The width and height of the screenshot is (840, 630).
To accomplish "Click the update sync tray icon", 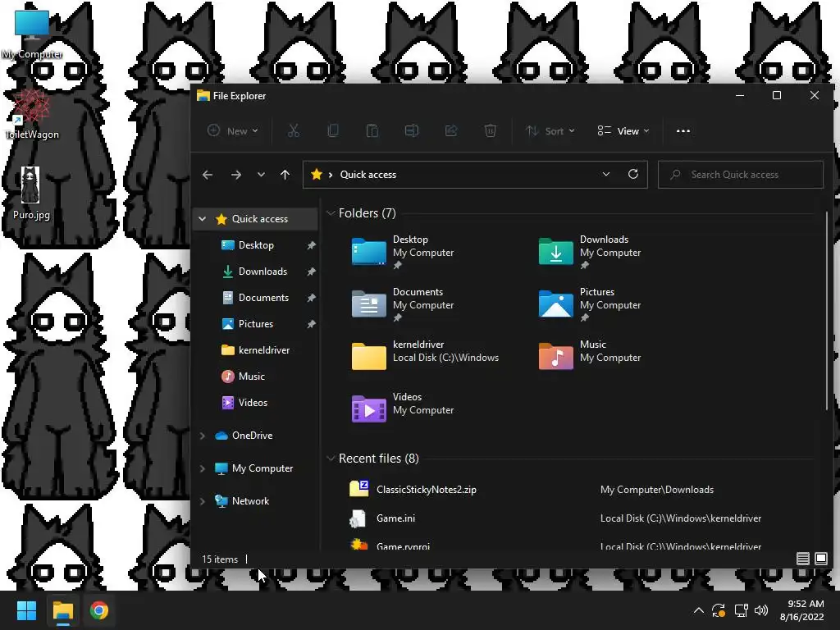I will click(x=719, y=610).
